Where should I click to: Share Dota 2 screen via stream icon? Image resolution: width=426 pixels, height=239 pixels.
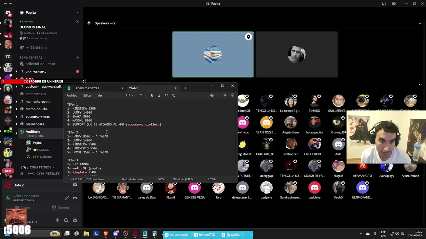[75, 185]
